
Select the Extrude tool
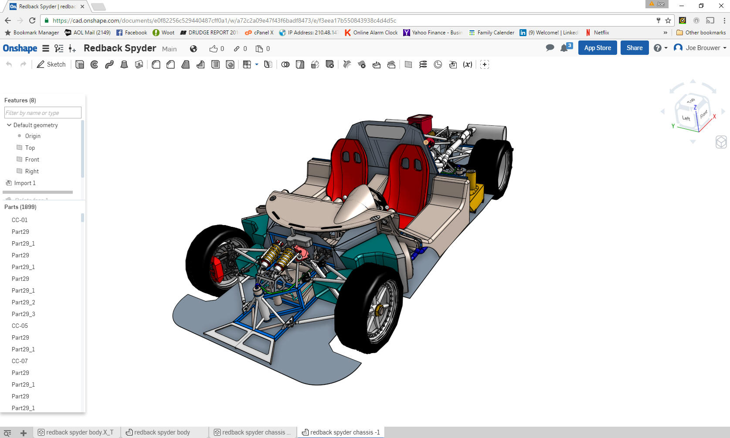pos(80,64)
